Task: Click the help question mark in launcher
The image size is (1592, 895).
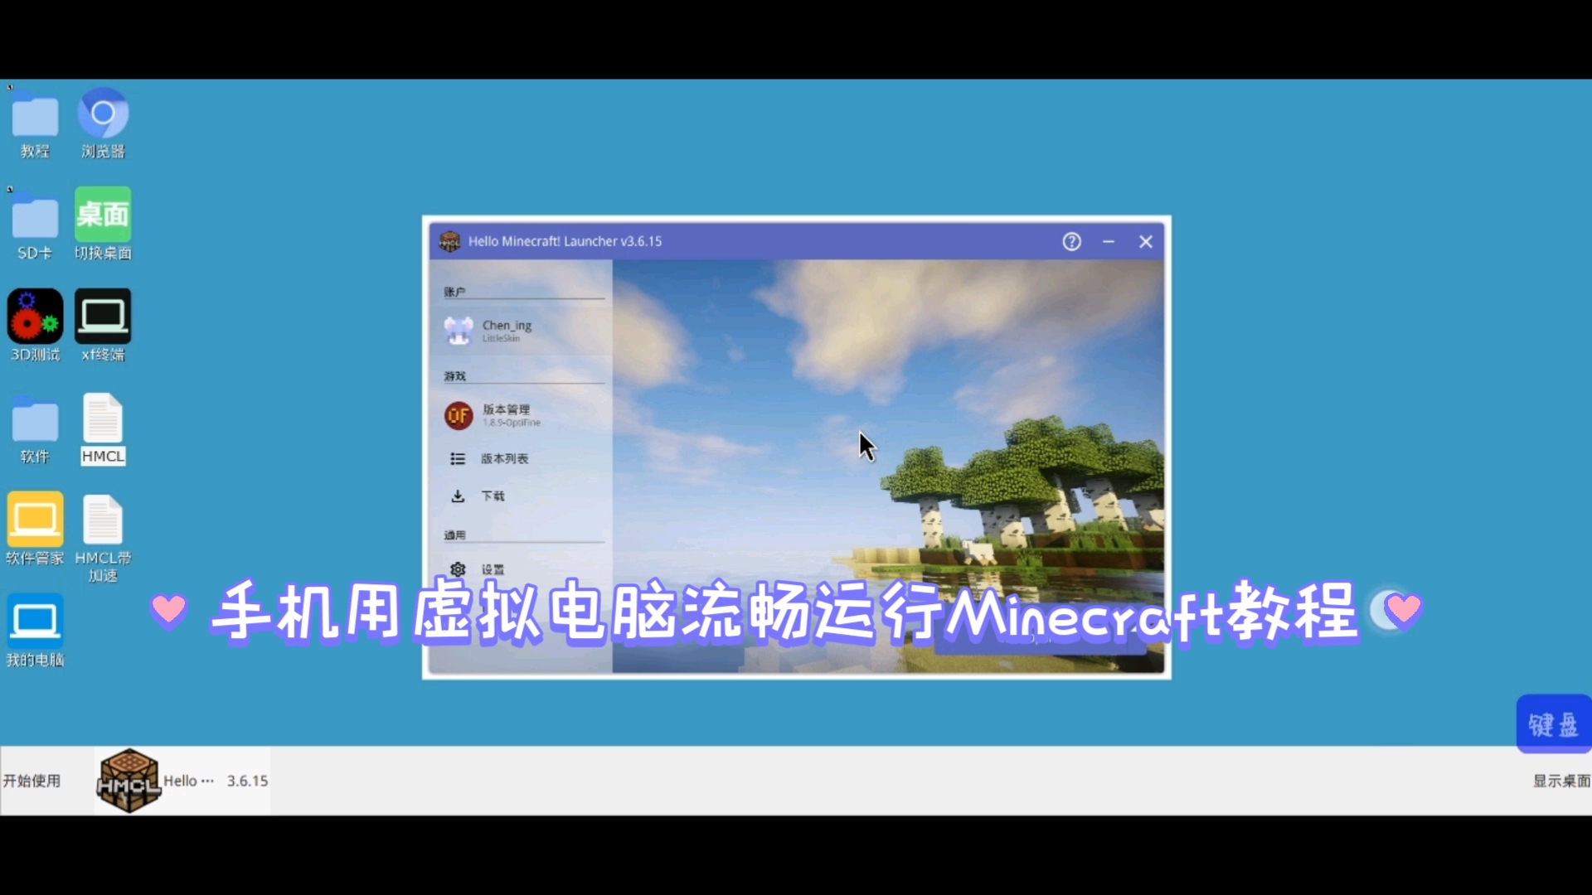Action: [x=1071, y=241]
